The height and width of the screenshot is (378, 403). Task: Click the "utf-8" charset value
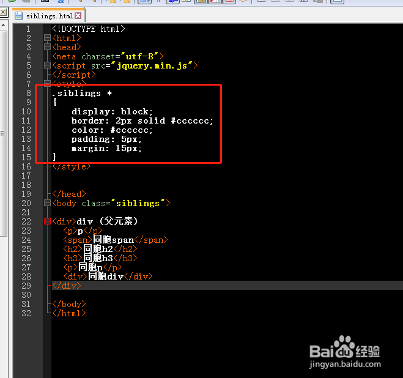(140, 56)
